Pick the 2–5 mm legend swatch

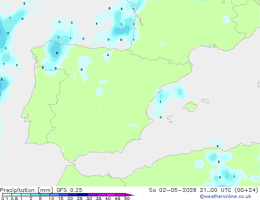[x=35, y=195]
